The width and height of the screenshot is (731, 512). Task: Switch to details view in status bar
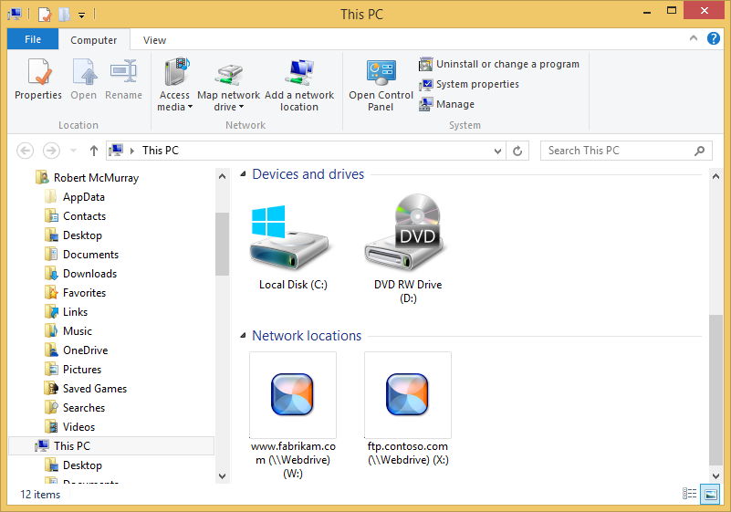click(690, 494)
